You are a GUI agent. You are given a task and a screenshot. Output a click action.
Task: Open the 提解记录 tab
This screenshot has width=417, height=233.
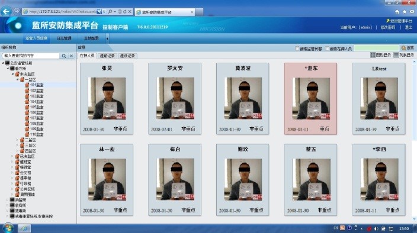coord(107,56)
